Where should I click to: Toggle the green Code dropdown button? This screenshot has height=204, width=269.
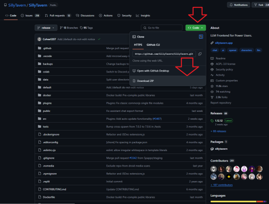point(196,28)
